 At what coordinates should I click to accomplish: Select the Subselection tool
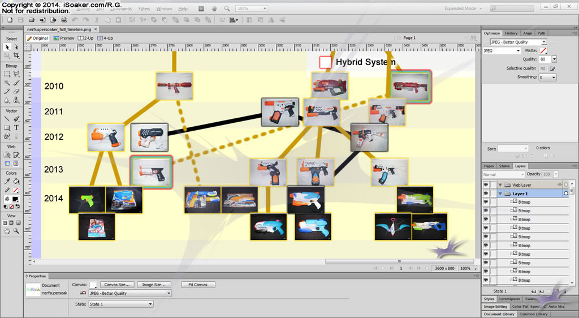pos(16,47)
